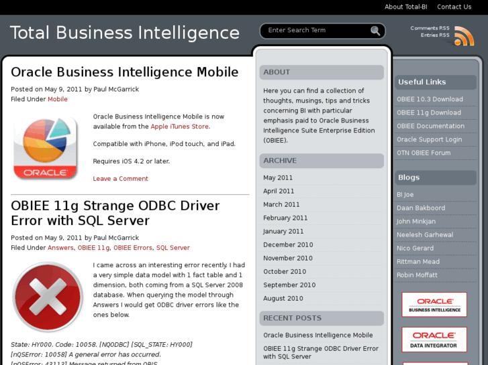This screenshot has width=488, height=365.
Task: Open the Mobile category link
Action: tap(58, 99)
